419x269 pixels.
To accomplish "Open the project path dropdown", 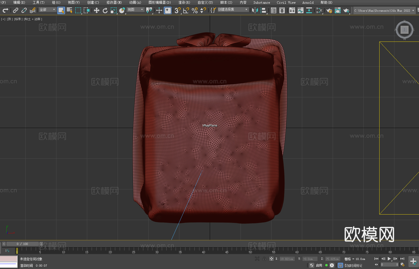I will point(384,11).
